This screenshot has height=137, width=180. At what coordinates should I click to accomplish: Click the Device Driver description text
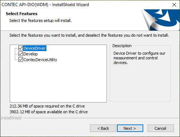click(x=139, y=58)
